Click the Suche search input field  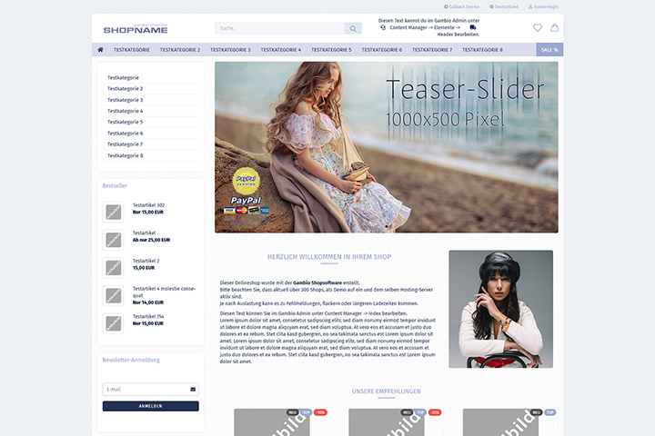point(280,28)
